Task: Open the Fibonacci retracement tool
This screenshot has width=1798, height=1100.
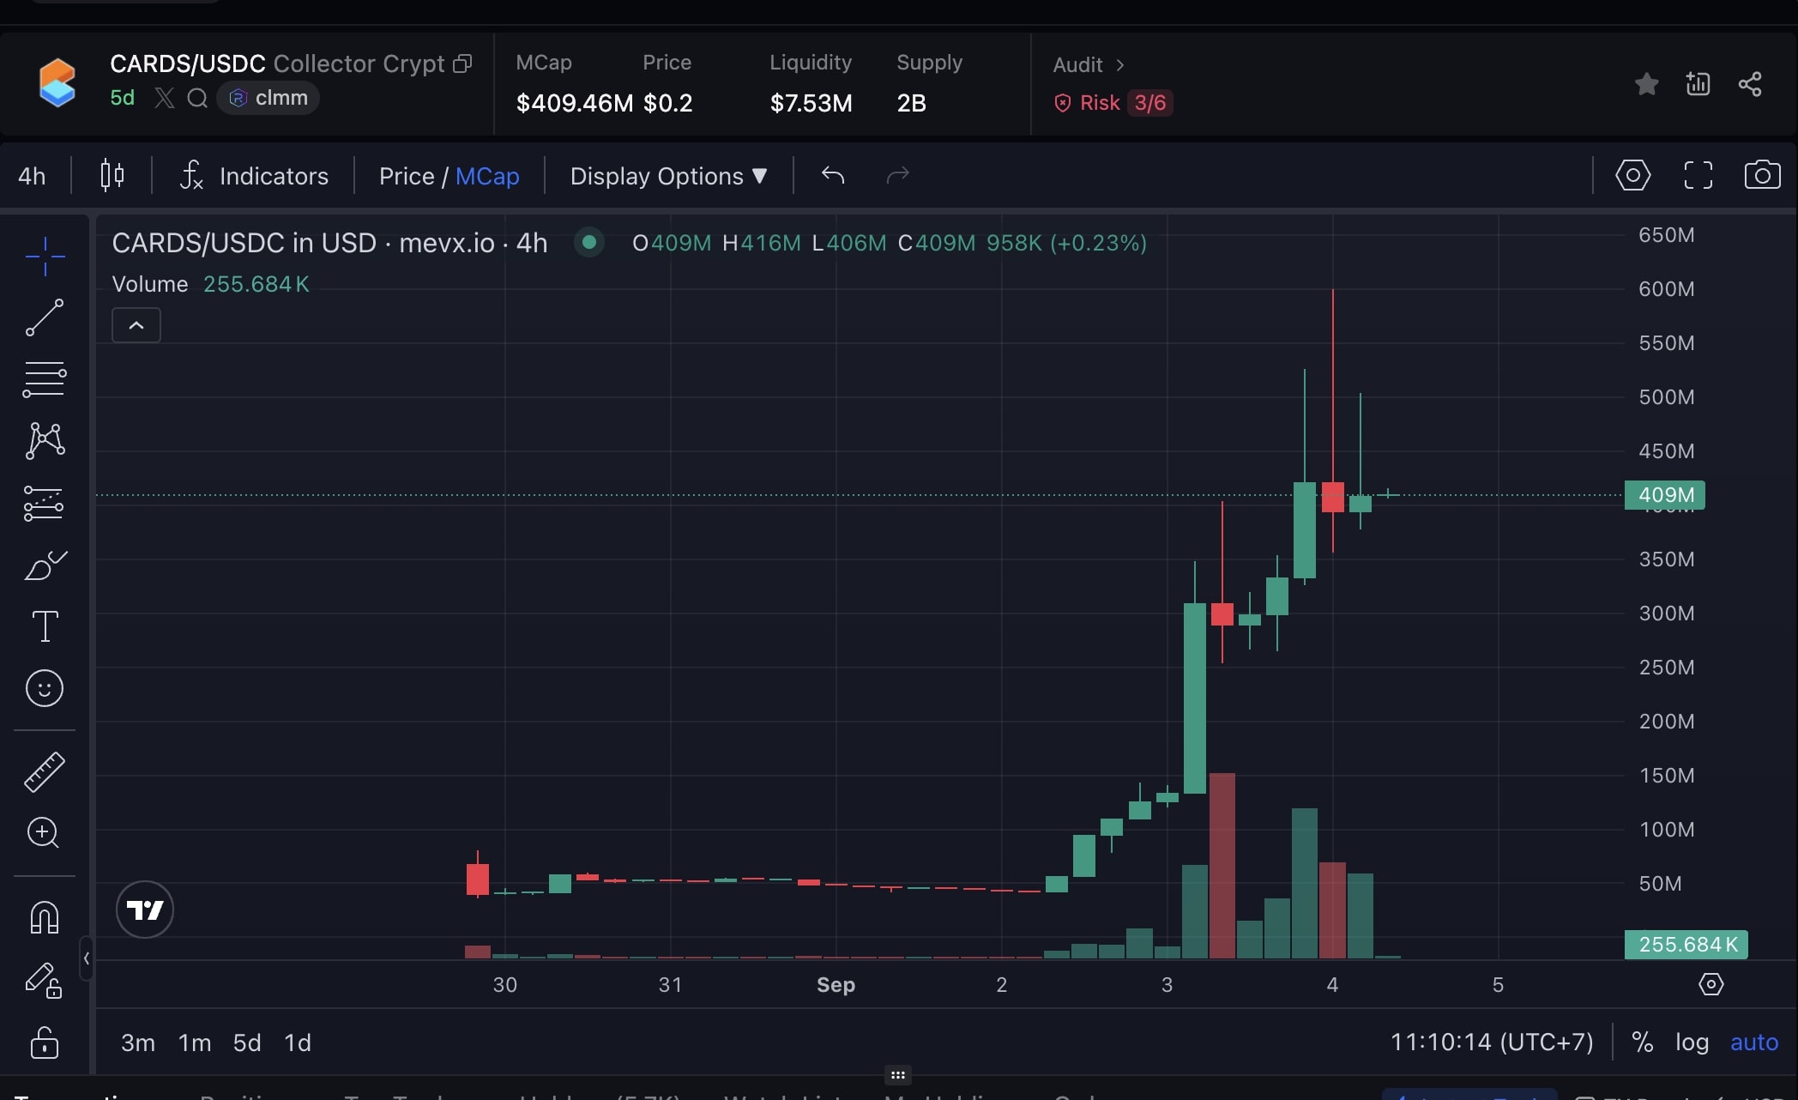Action: (45, 379)
